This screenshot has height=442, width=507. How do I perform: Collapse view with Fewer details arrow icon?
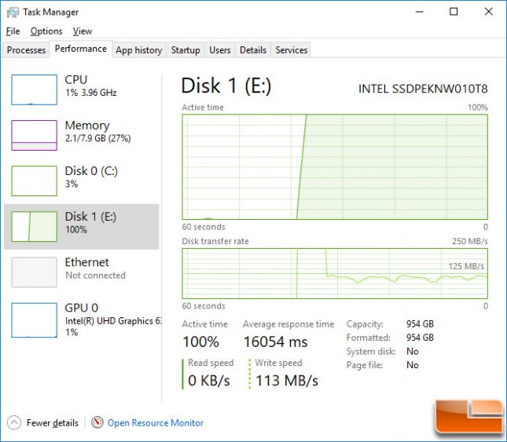point(14,422)
